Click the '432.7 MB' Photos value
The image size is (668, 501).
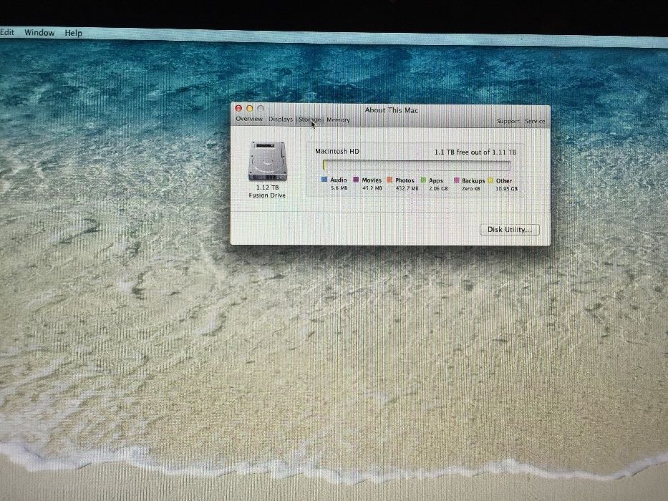407,188
